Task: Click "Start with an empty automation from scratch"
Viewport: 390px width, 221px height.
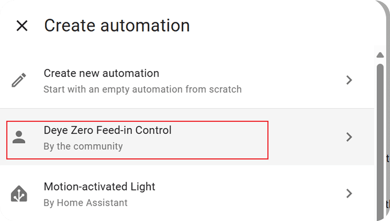Action: pyautogui.click(x=142, y=89)
